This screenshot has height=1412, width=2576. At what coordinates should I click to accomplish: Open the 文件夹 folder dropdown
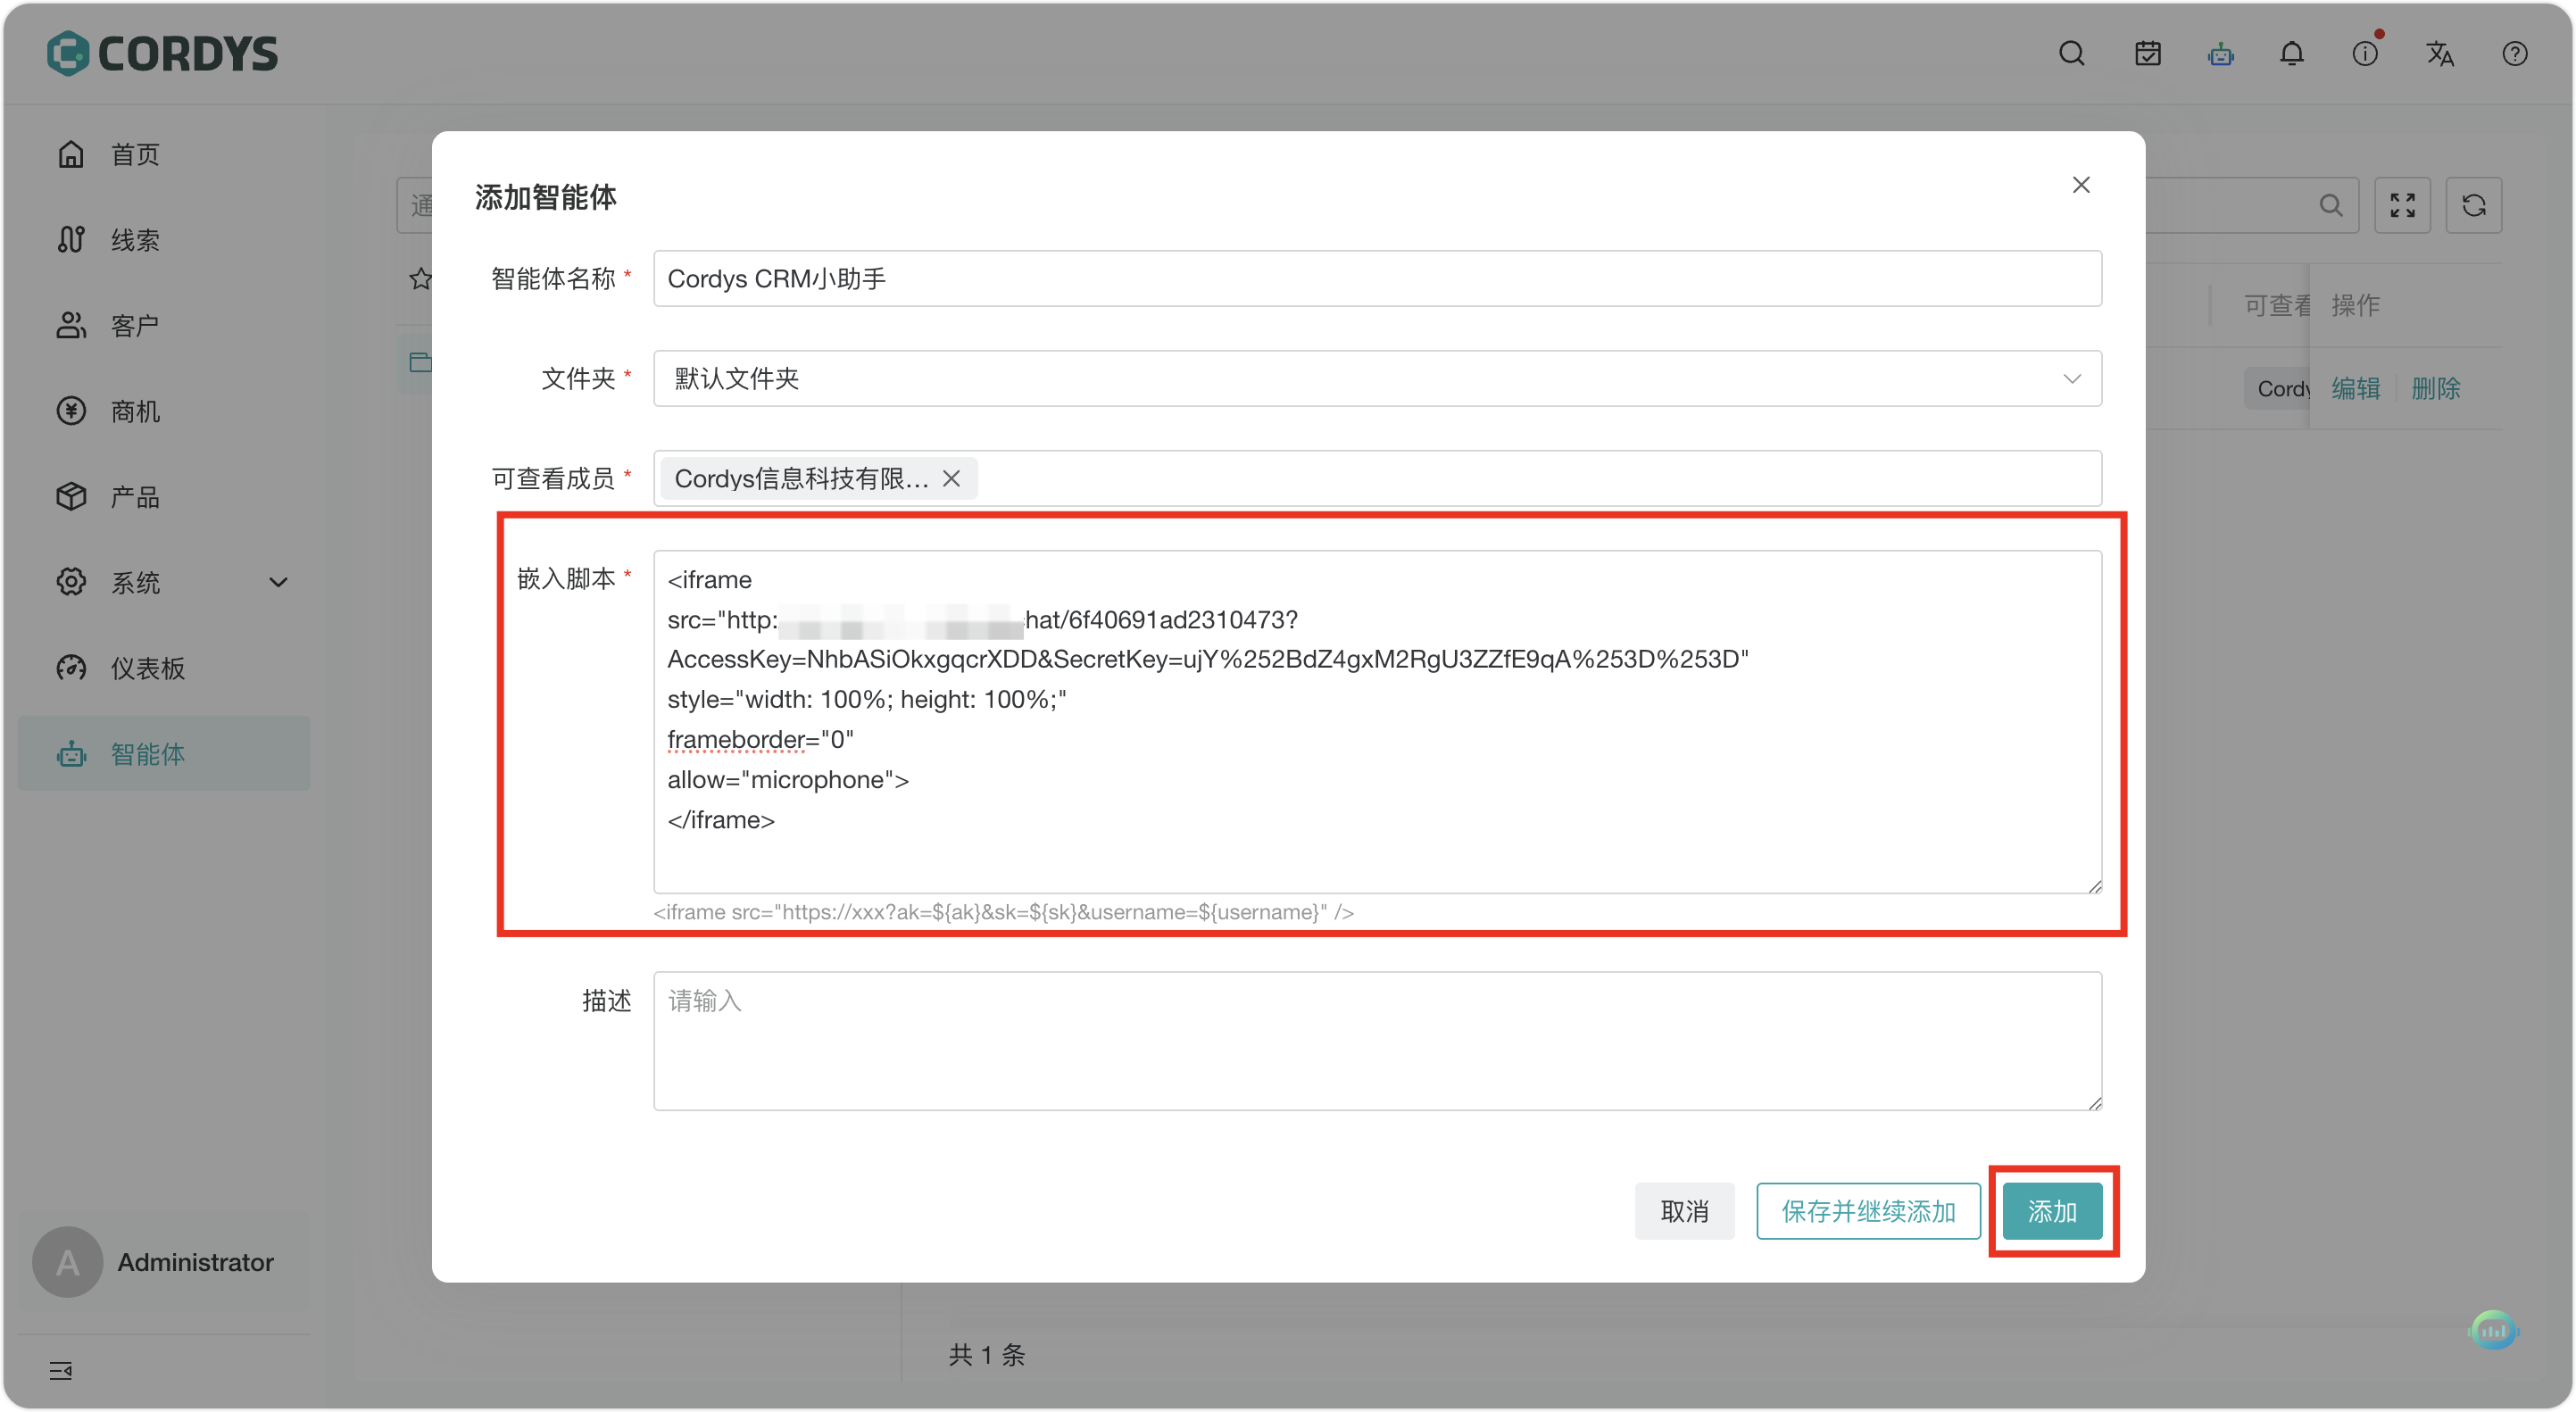[1377, 379]
